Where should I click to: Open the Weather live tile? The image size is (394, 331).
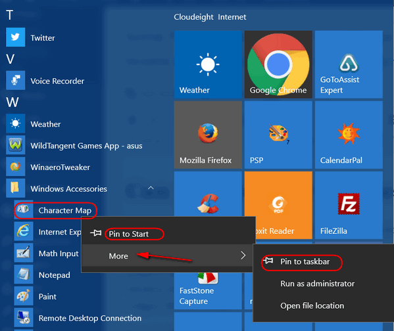tap(208, 64)
